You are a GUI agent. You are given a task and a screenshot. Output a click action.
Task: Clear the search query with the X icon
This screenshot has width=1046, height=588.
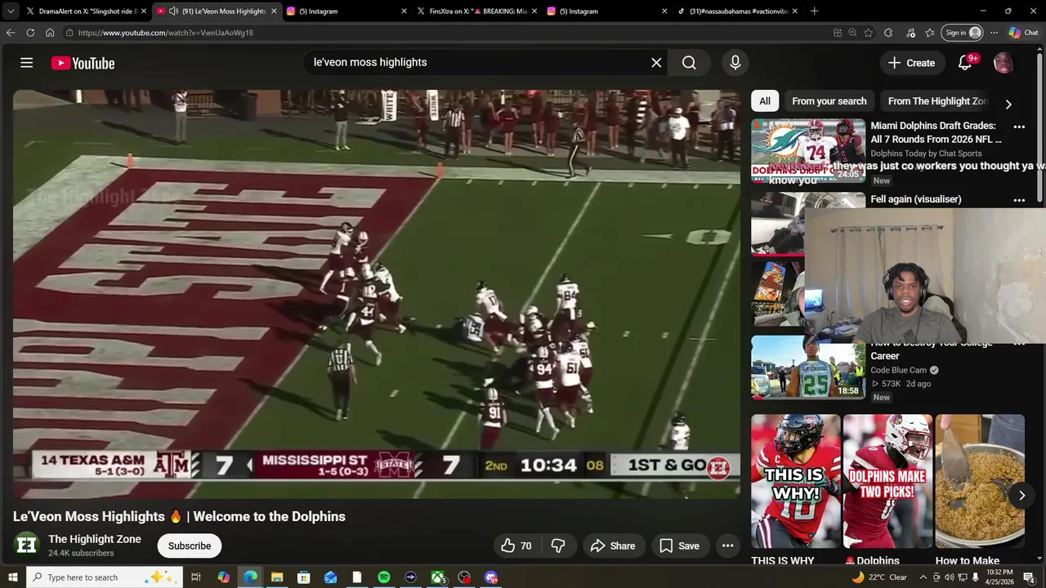click(x=656, y=63)
